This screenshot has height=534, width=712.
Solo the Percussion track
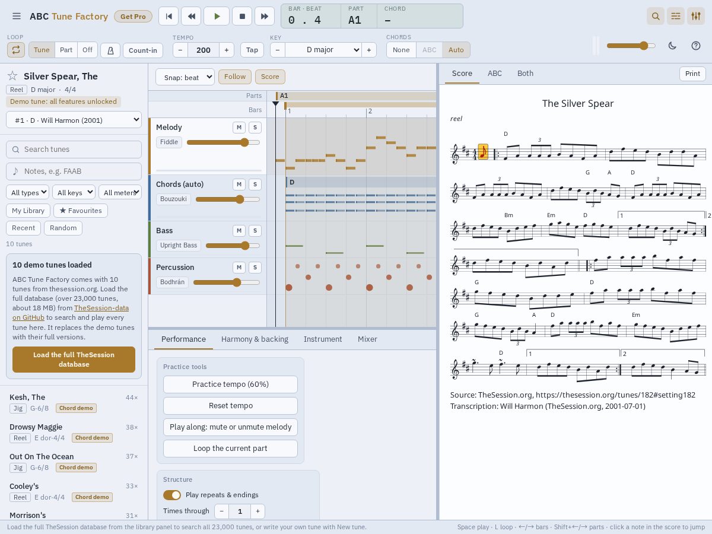tap(255, 267)
